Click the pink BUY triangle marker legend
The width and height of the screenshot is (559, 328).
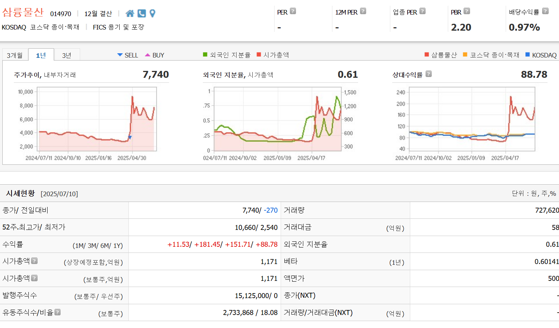pyautogui.click(x=148, y=55)
